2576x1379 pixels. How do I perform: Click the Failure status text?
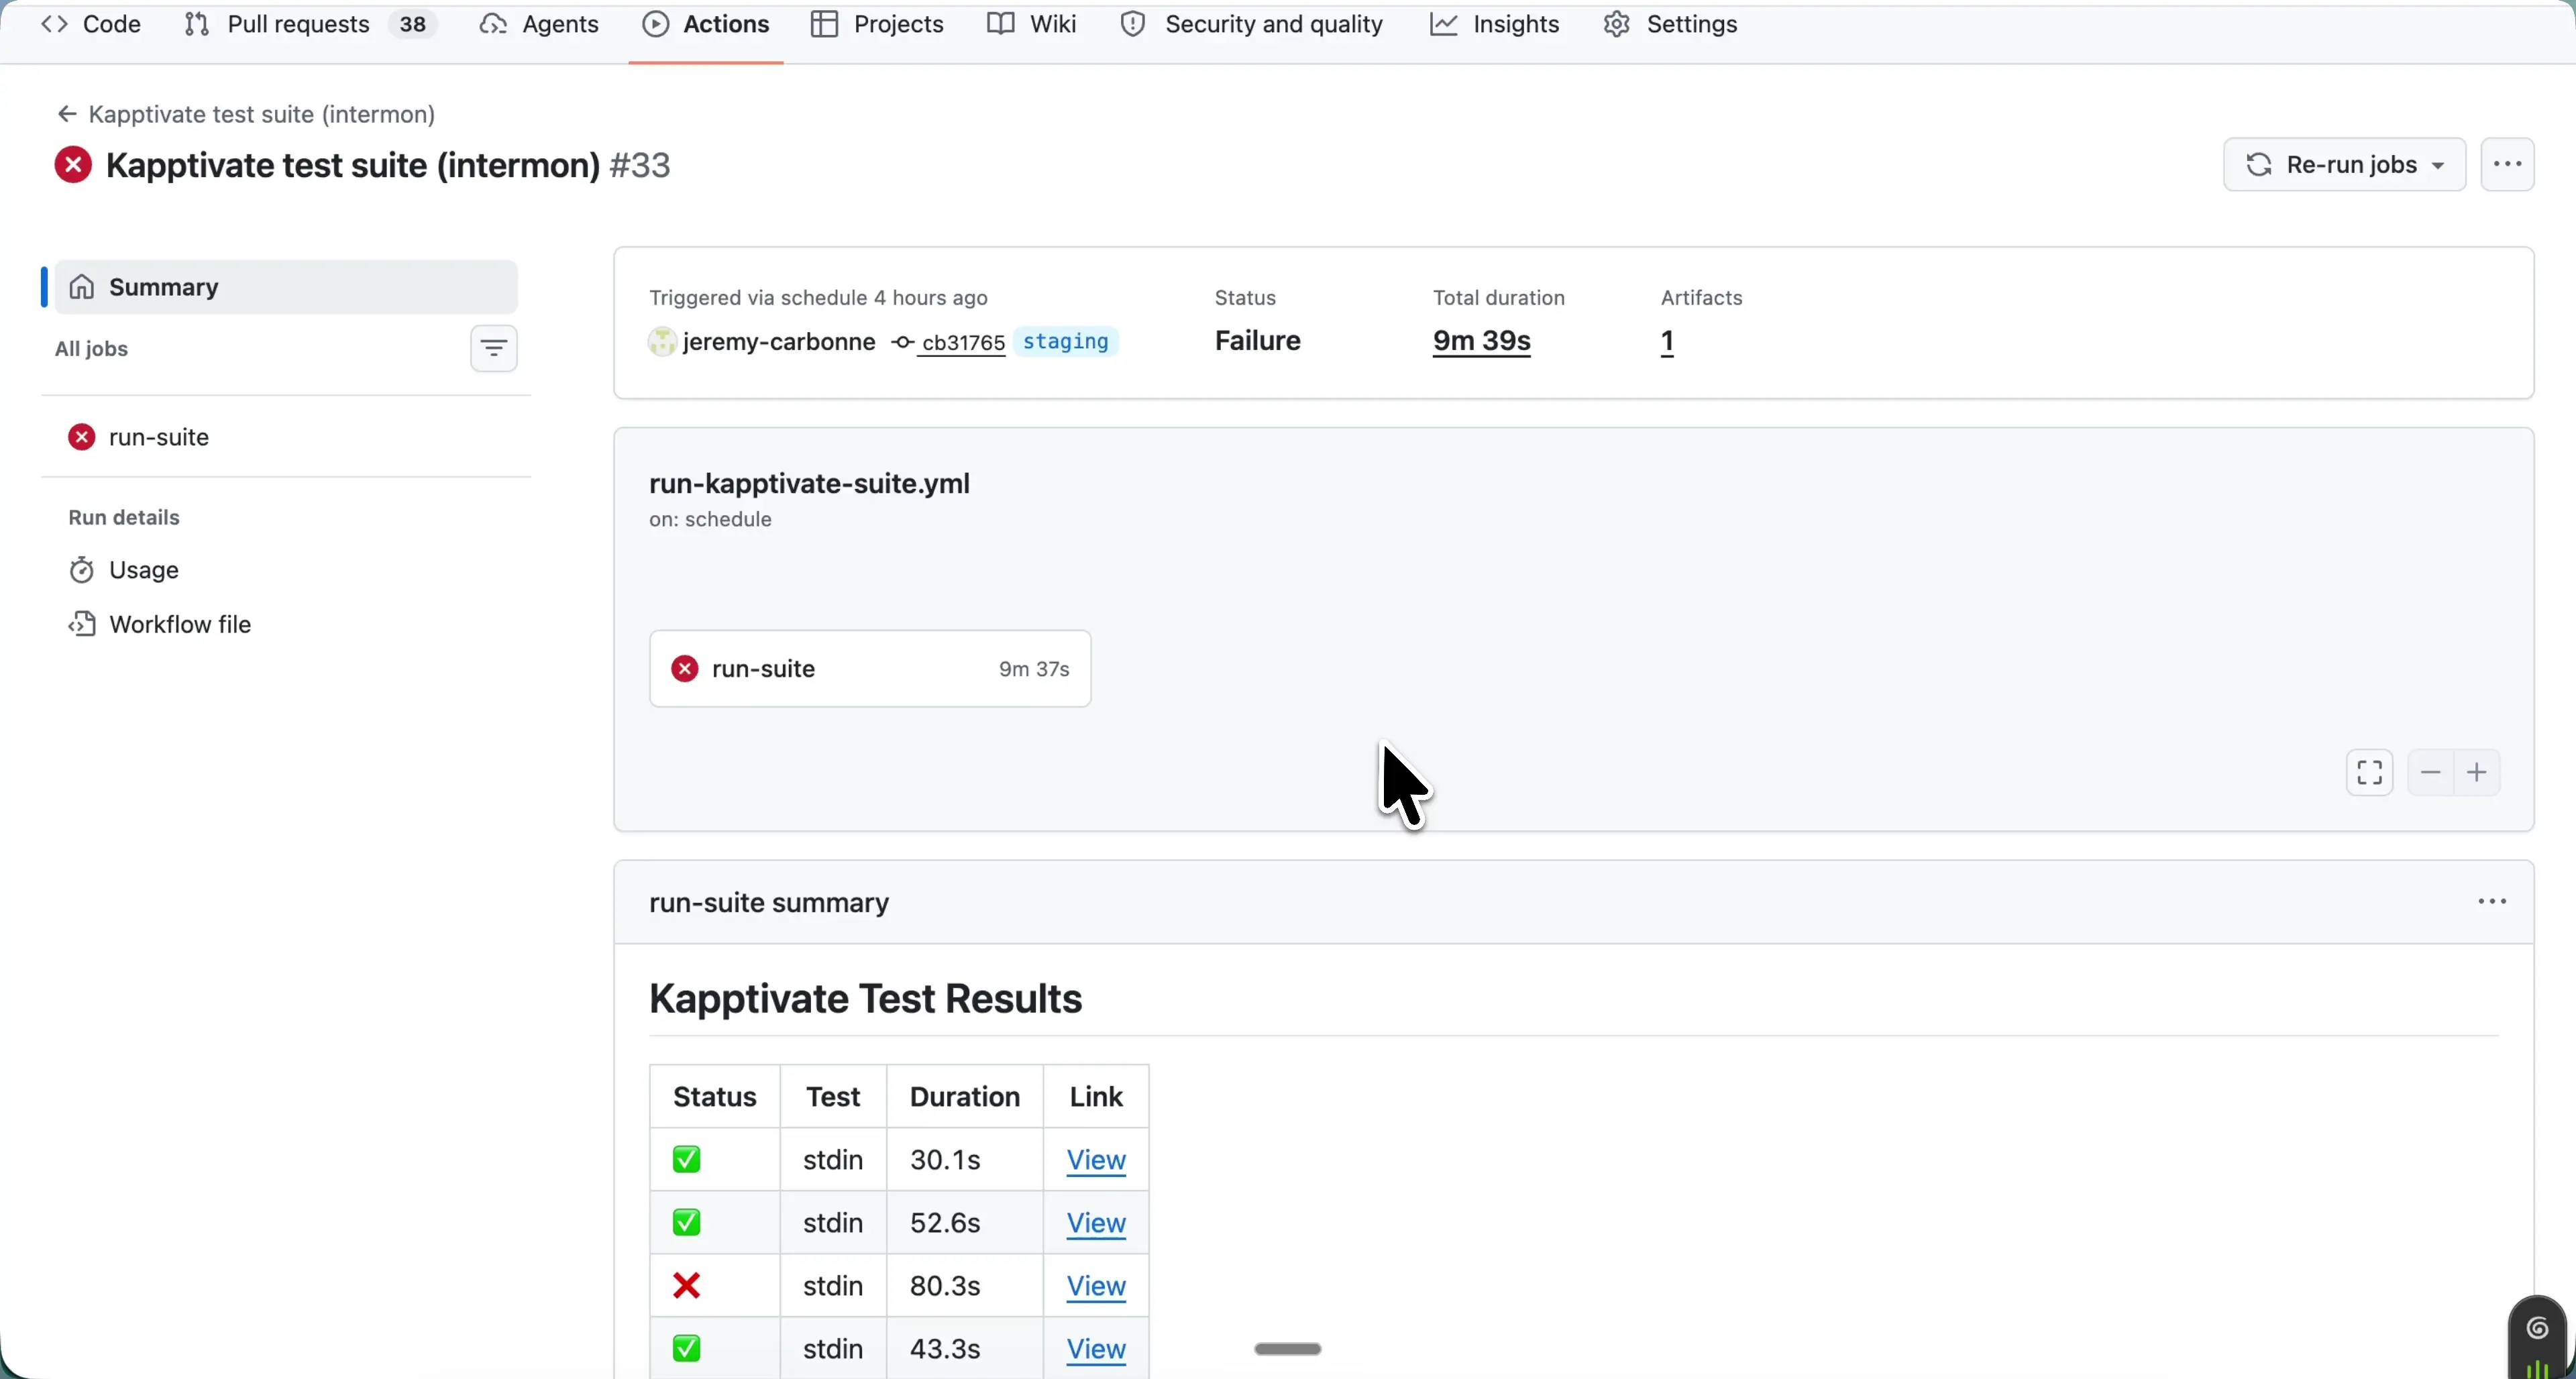coord(1257,341)
